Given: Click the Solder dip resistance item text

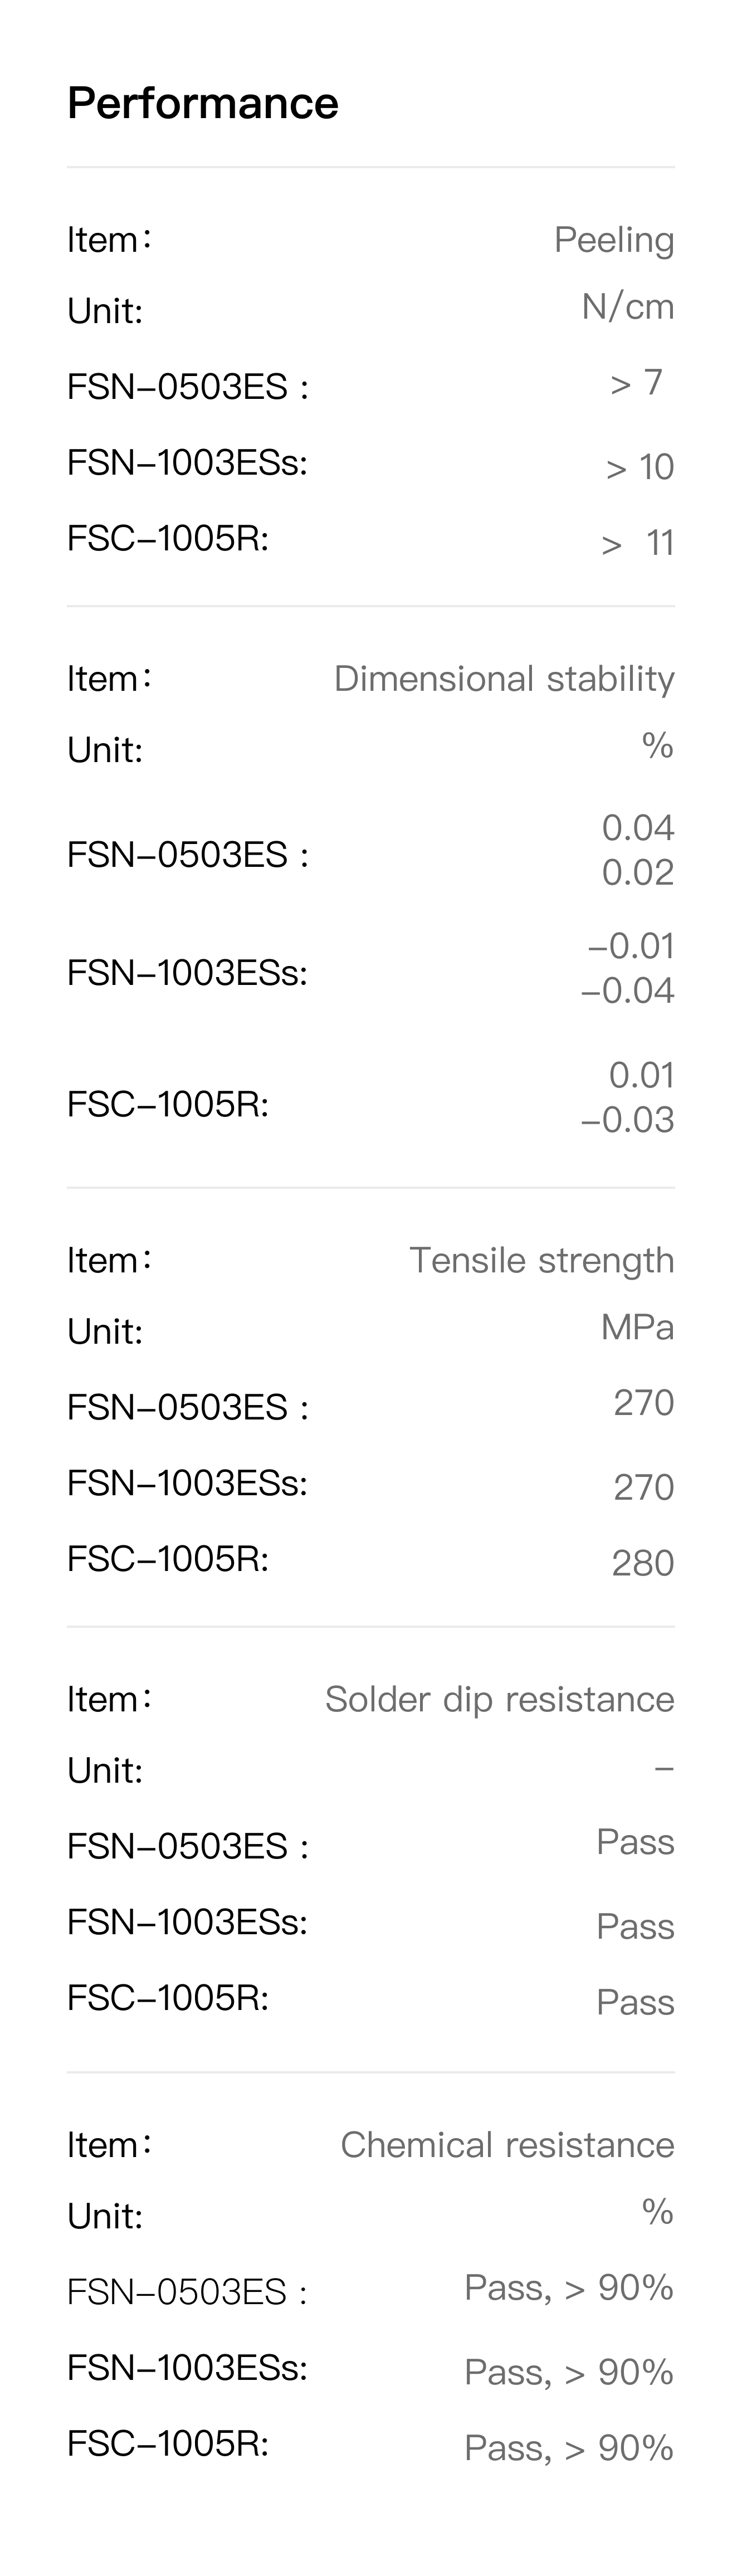Looking at the screenshot, I should tap(499, 1699).
